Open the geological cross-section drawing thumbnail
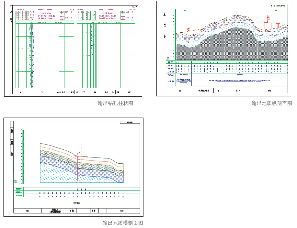This screenshot has height=228, width=297. point(73,167)
